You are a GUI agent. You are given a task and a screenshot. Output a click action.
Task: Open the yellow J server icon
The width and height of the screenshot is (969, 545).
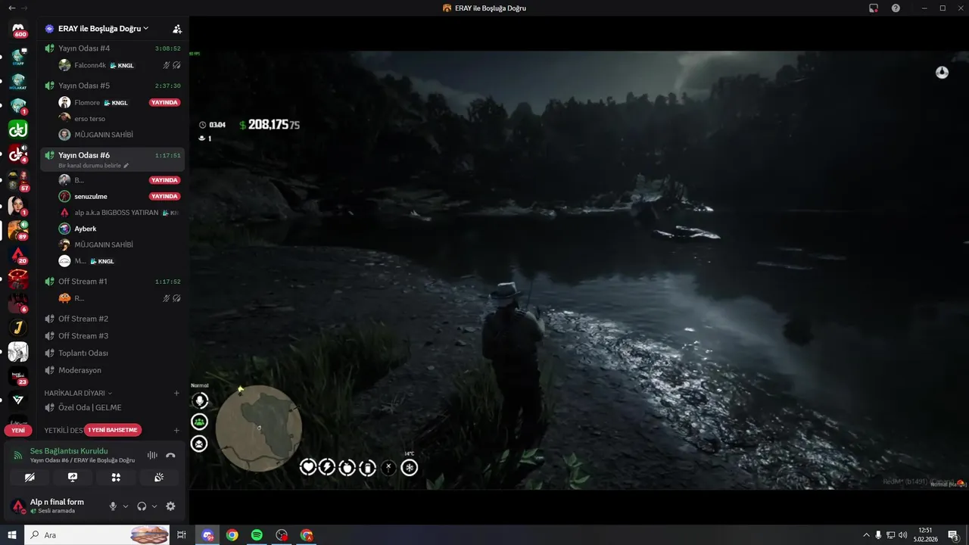18,328
